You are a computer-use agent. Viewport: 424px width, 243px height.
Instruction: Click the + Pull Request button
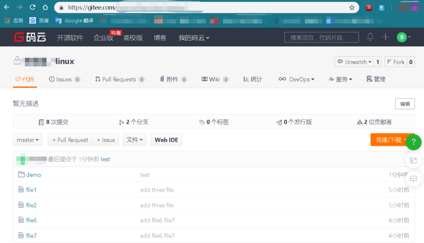click(70, 140)
